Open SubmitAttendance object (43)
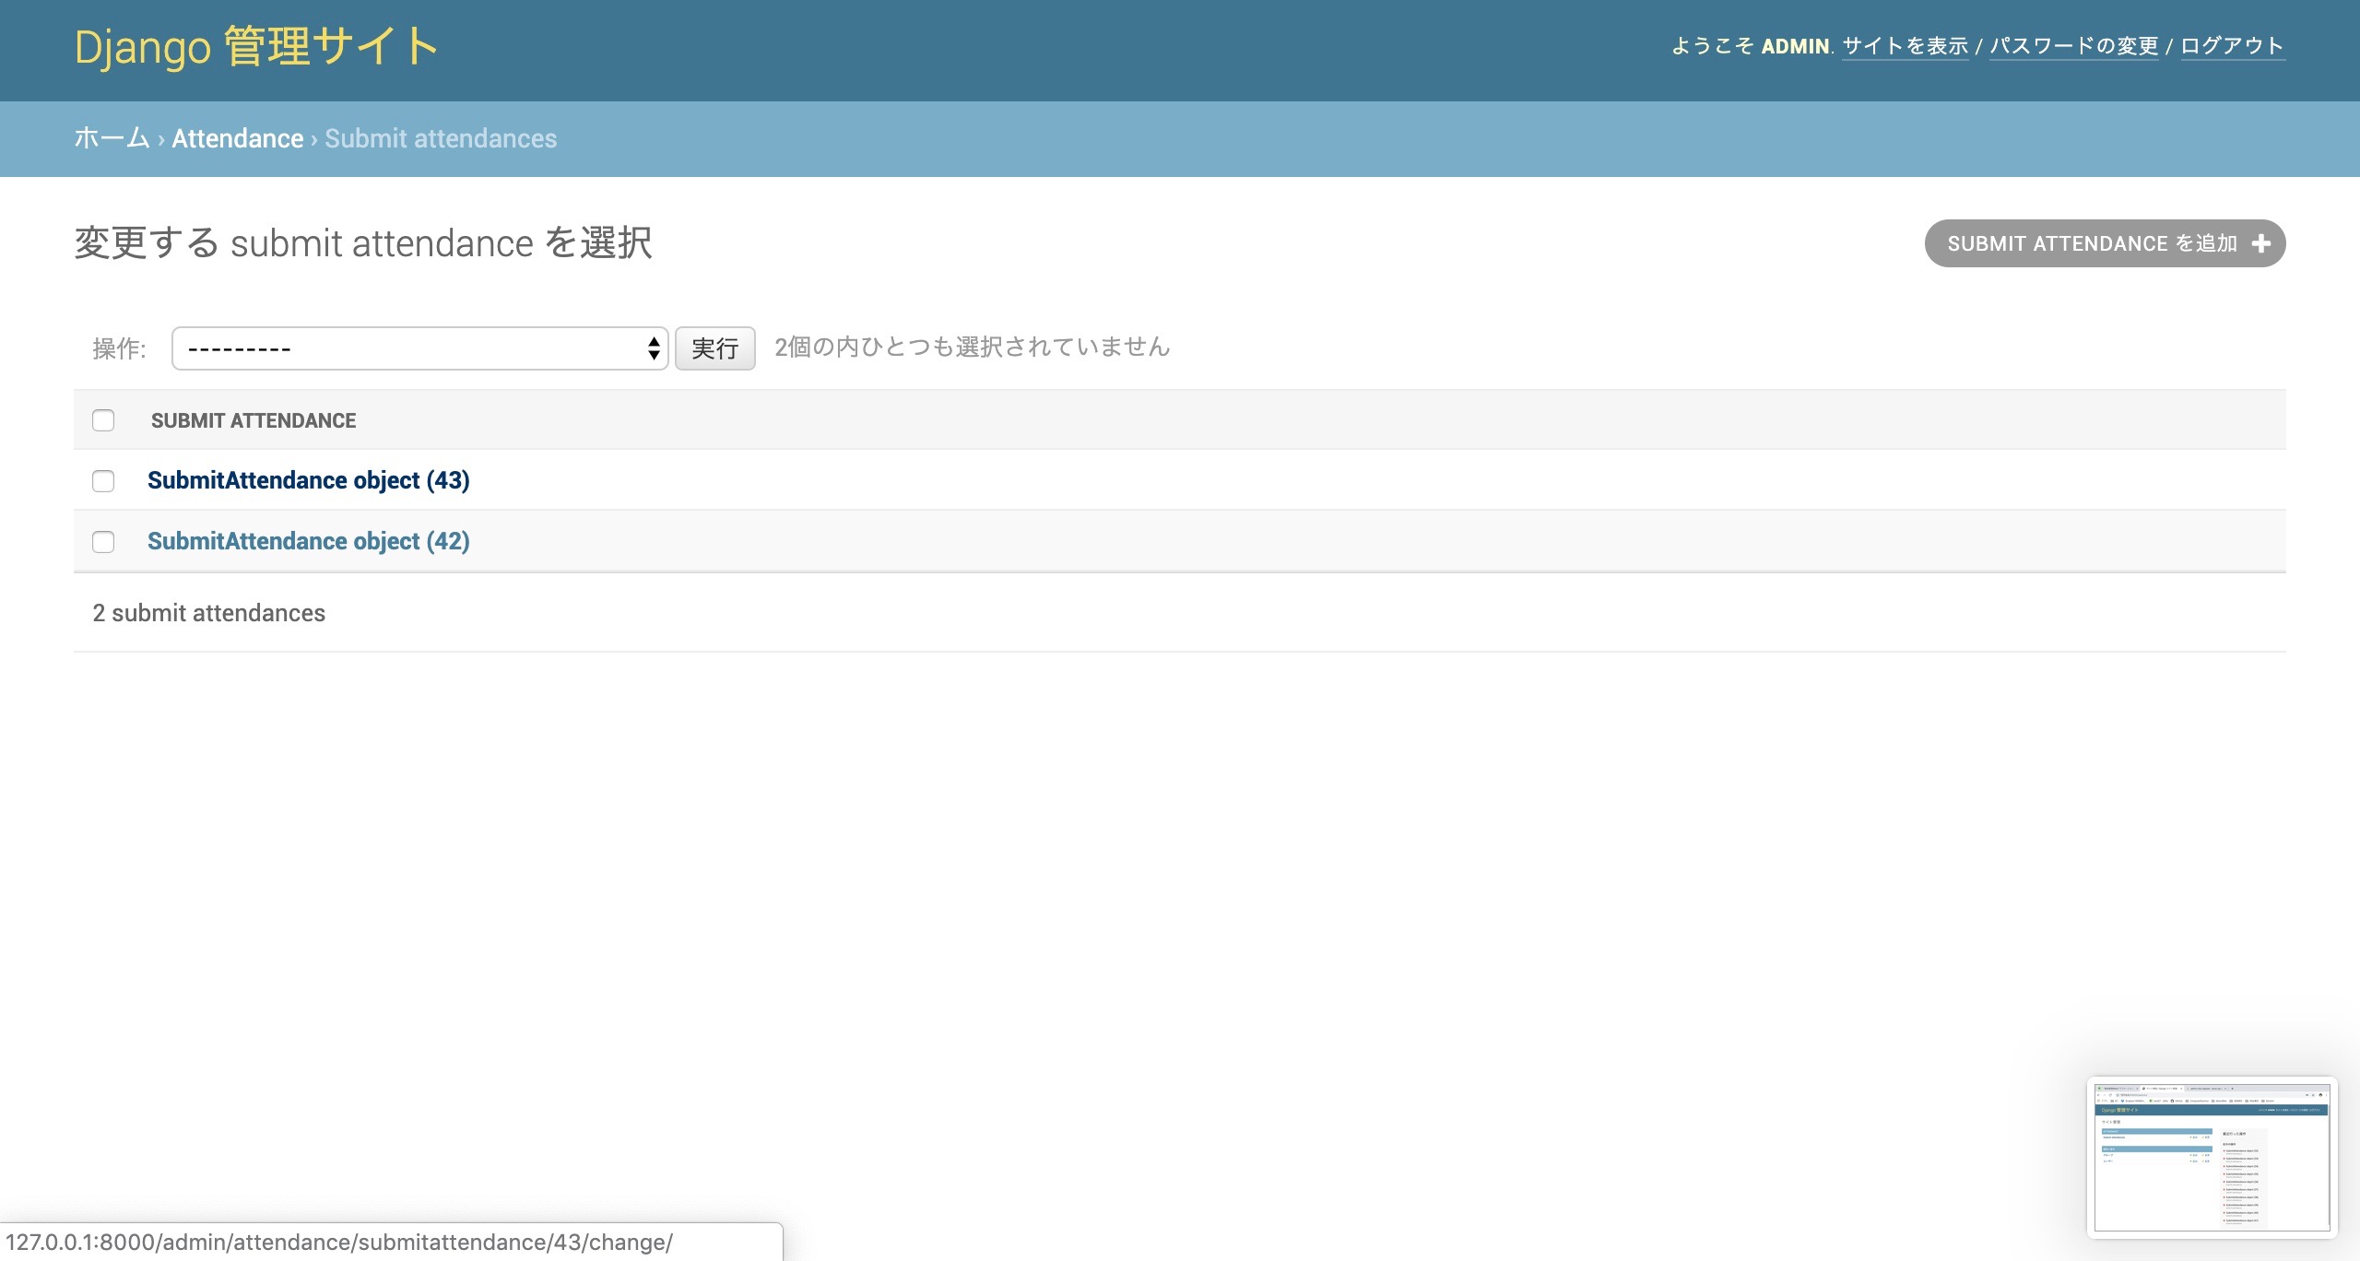This screenshot has height=1261, width=2360. tap(309, 480)
